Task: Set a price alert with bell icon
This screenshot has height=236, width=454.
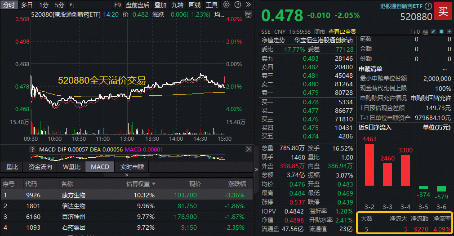Action: click(x=441, y=32)
